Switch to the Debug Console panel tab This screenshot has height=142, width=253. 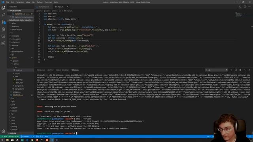click(x=62, y=70)
